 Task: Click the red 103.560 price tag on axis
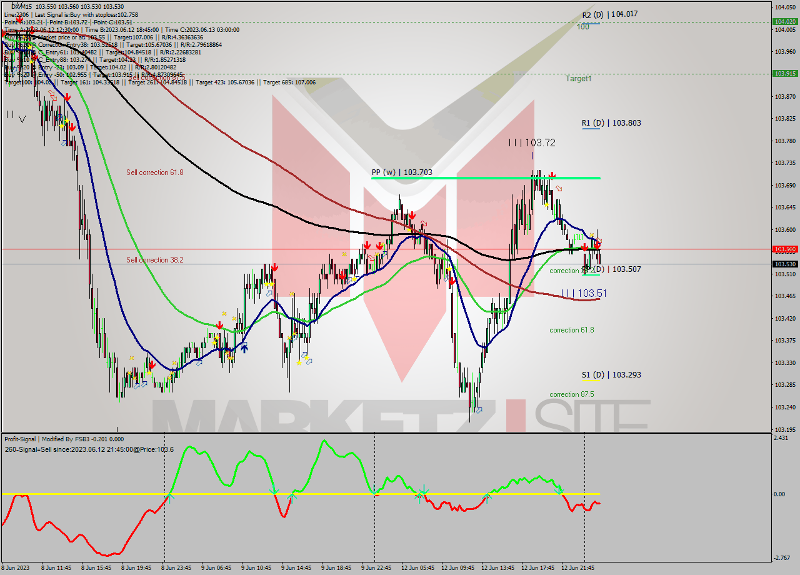(785, 249)
